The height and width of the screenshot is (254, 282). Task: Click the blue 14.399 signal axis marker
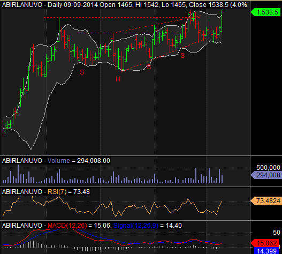(x=266, y=251)
